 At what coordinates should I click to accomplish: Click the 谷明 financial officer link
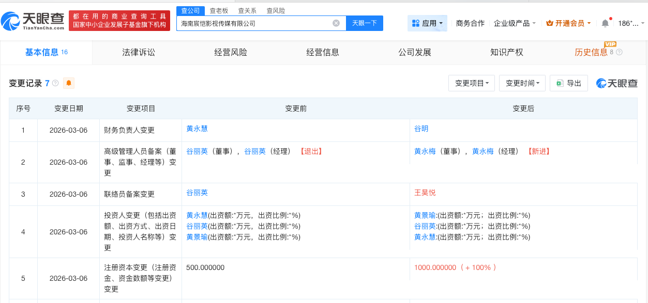[421, 128]
